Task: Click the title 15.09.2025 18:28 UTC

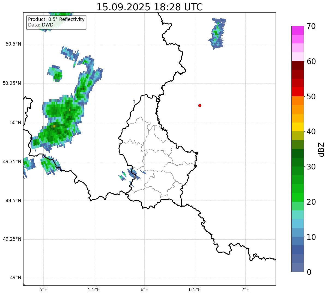Action: point(150,7)
